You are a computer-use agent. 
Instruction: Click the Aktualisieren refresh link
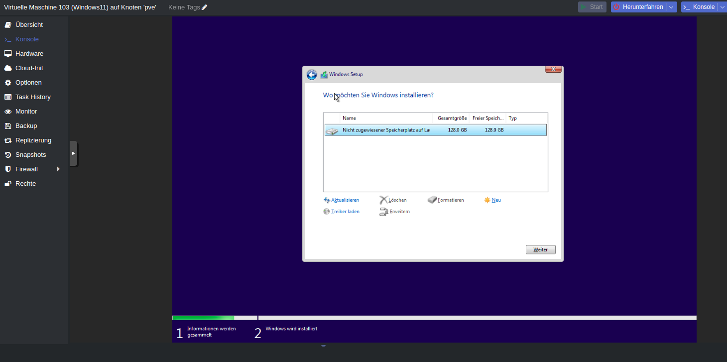(x=345, y=200)
